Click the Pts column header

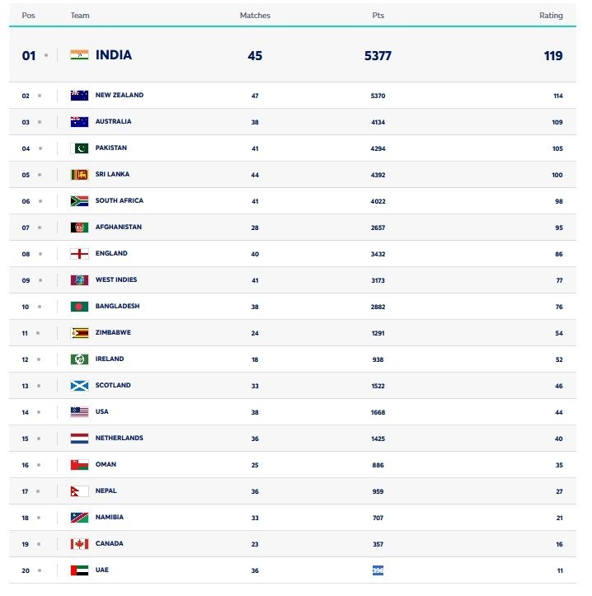378,15
